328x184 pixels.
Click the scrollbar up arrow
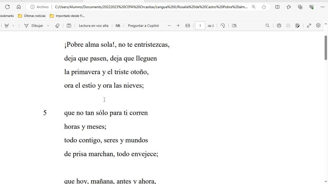(x=326, y=24)
